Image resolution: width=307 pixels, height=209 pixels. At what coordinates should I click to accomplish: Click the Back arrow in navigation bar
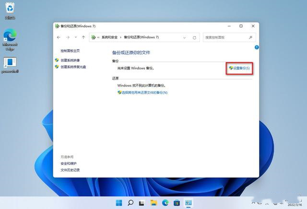click(x=59, y=37)
